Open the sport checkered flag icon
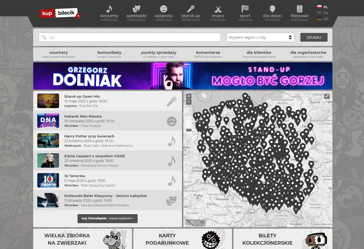 click(245, 9)
